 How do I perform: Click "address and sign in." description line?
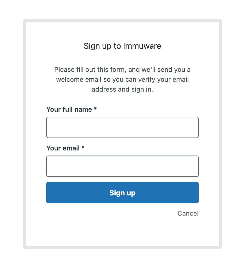[x=122, y=90]
